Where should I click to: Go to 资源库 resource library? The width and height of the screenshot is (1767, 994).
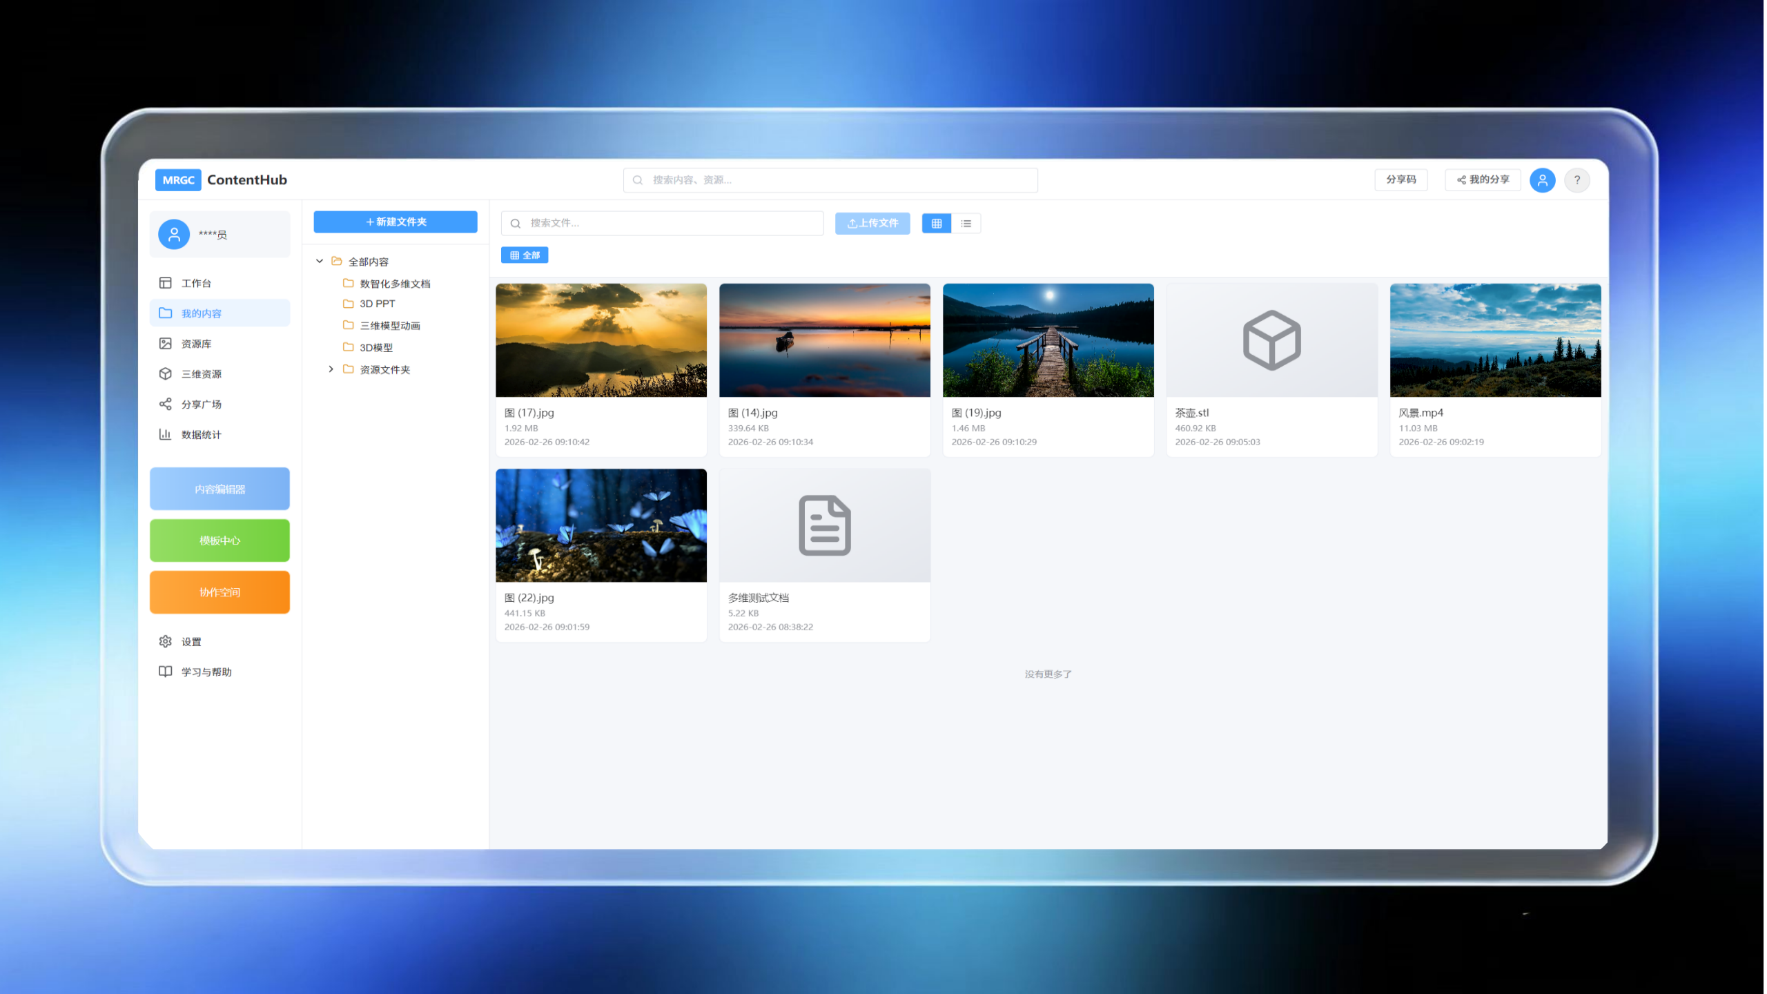pos(197,344)
